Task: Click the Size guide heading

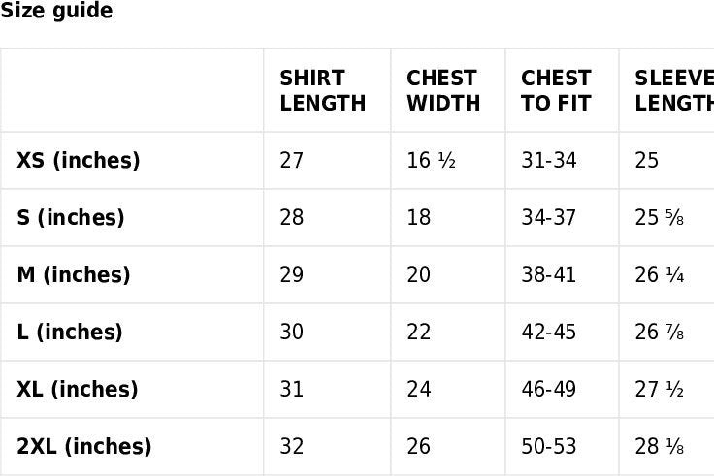Action: (x=56, y=12)
